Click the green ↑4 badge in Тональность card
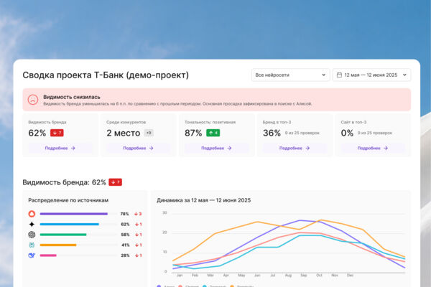Viewport: 431px width, 287px height. (x=213, y=133)
